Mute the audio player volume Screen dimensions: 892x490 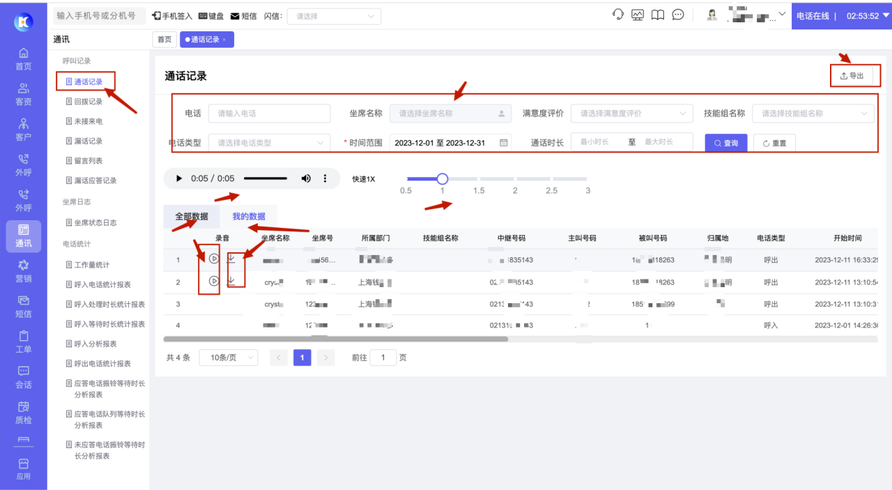pos(306,178)
